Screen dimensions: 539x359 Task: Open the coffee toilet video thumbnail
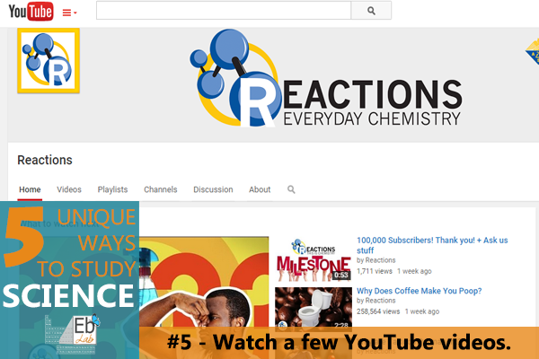coord(314,308)
